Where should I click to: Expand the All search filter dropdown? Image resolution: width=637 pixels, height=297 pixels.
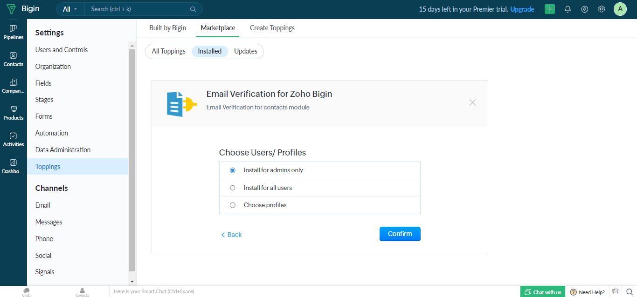[70, 9]
